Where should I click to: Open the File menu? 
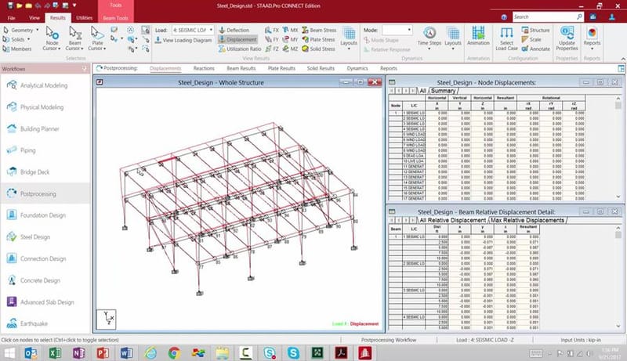coord(11,18)
